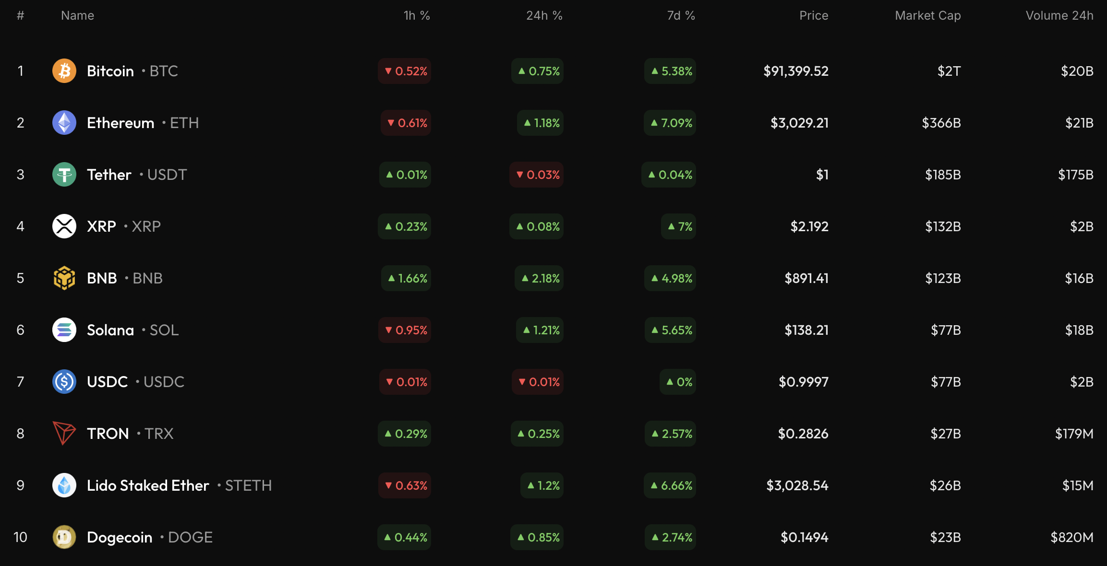Click the Tether logo icon
This screenshot has height=566, width=1107.
tap(64, 175)
